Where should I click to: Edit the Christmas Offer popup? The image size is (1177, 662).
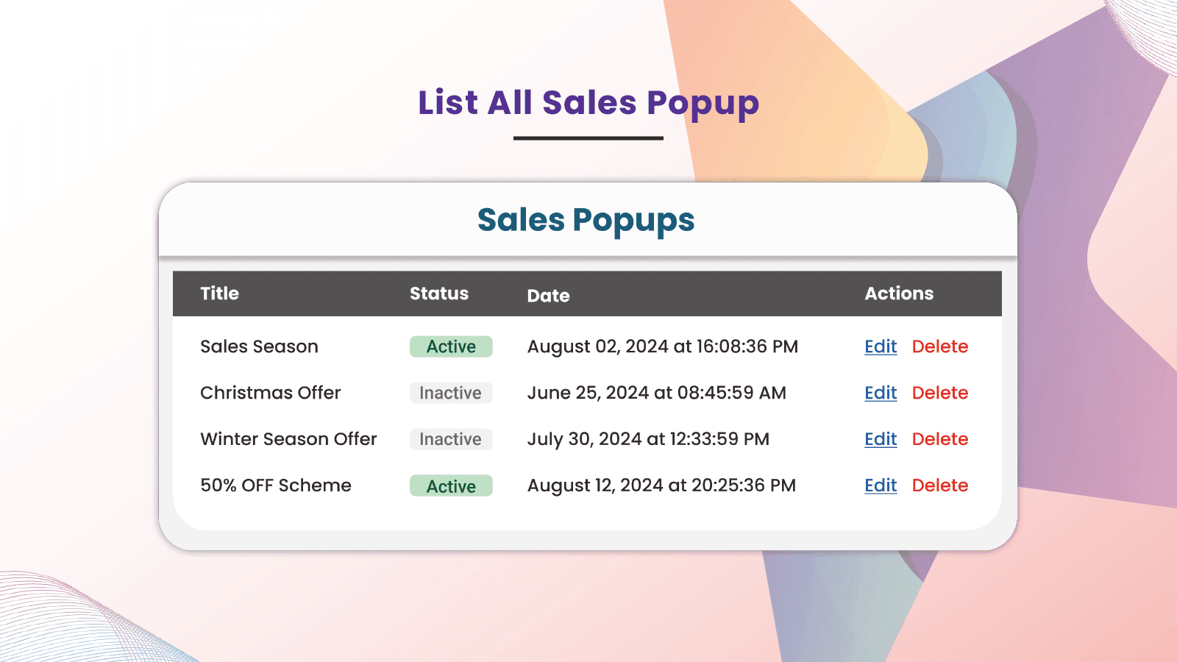click(x=881, y=393)
